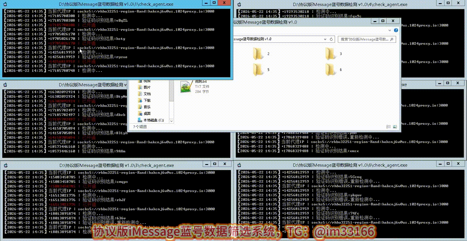Click the 284 字节 file size text

click(202, 92)
